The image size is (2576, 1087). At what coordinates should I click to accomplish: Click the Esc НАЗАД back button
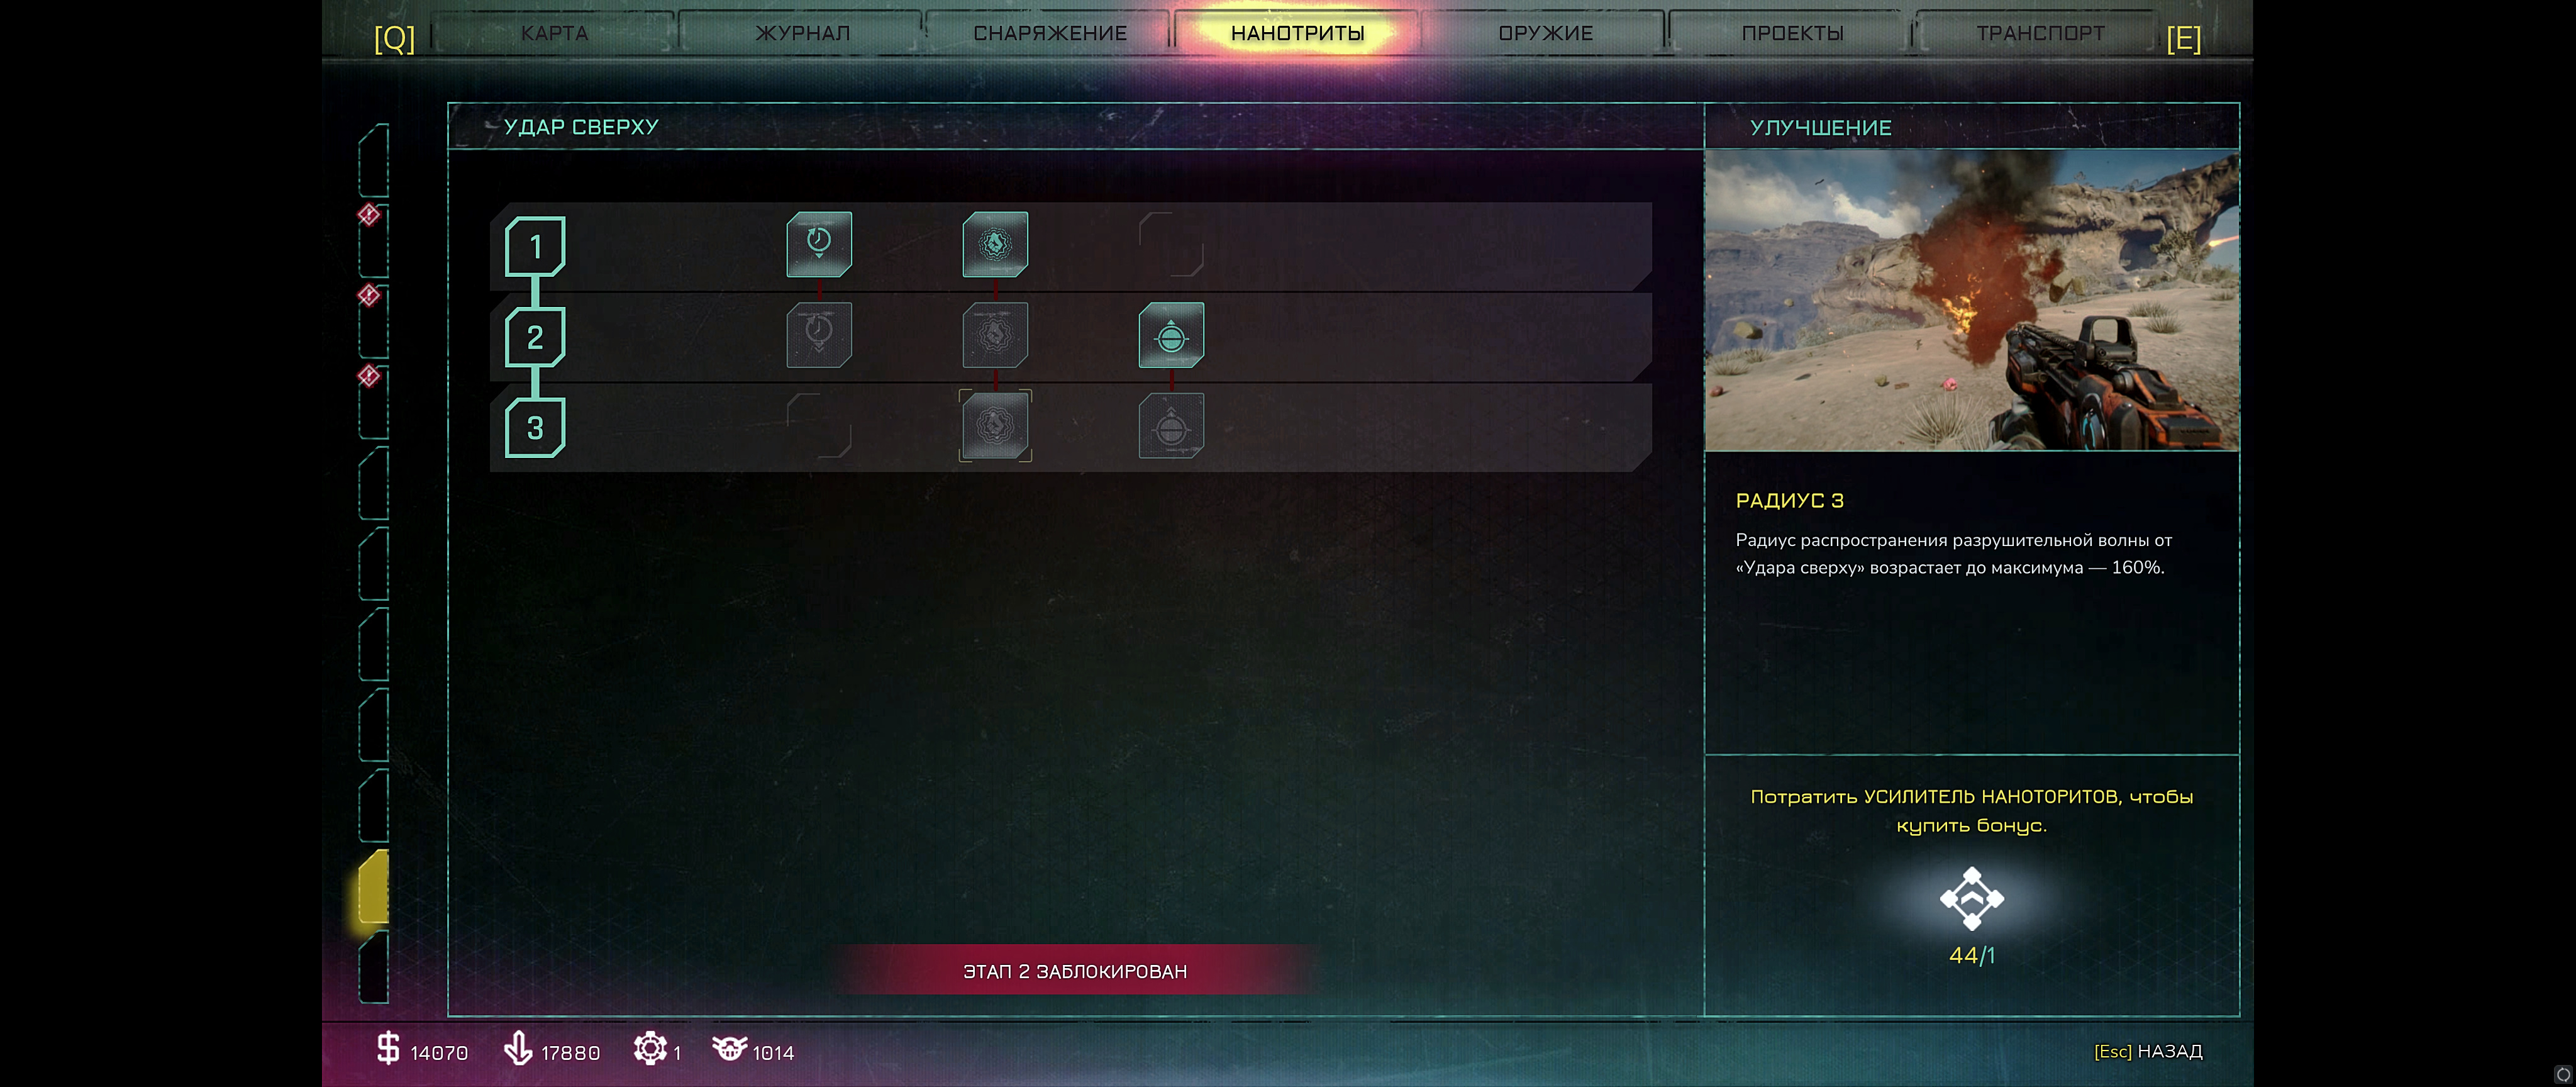(x=2148, y=1051)
